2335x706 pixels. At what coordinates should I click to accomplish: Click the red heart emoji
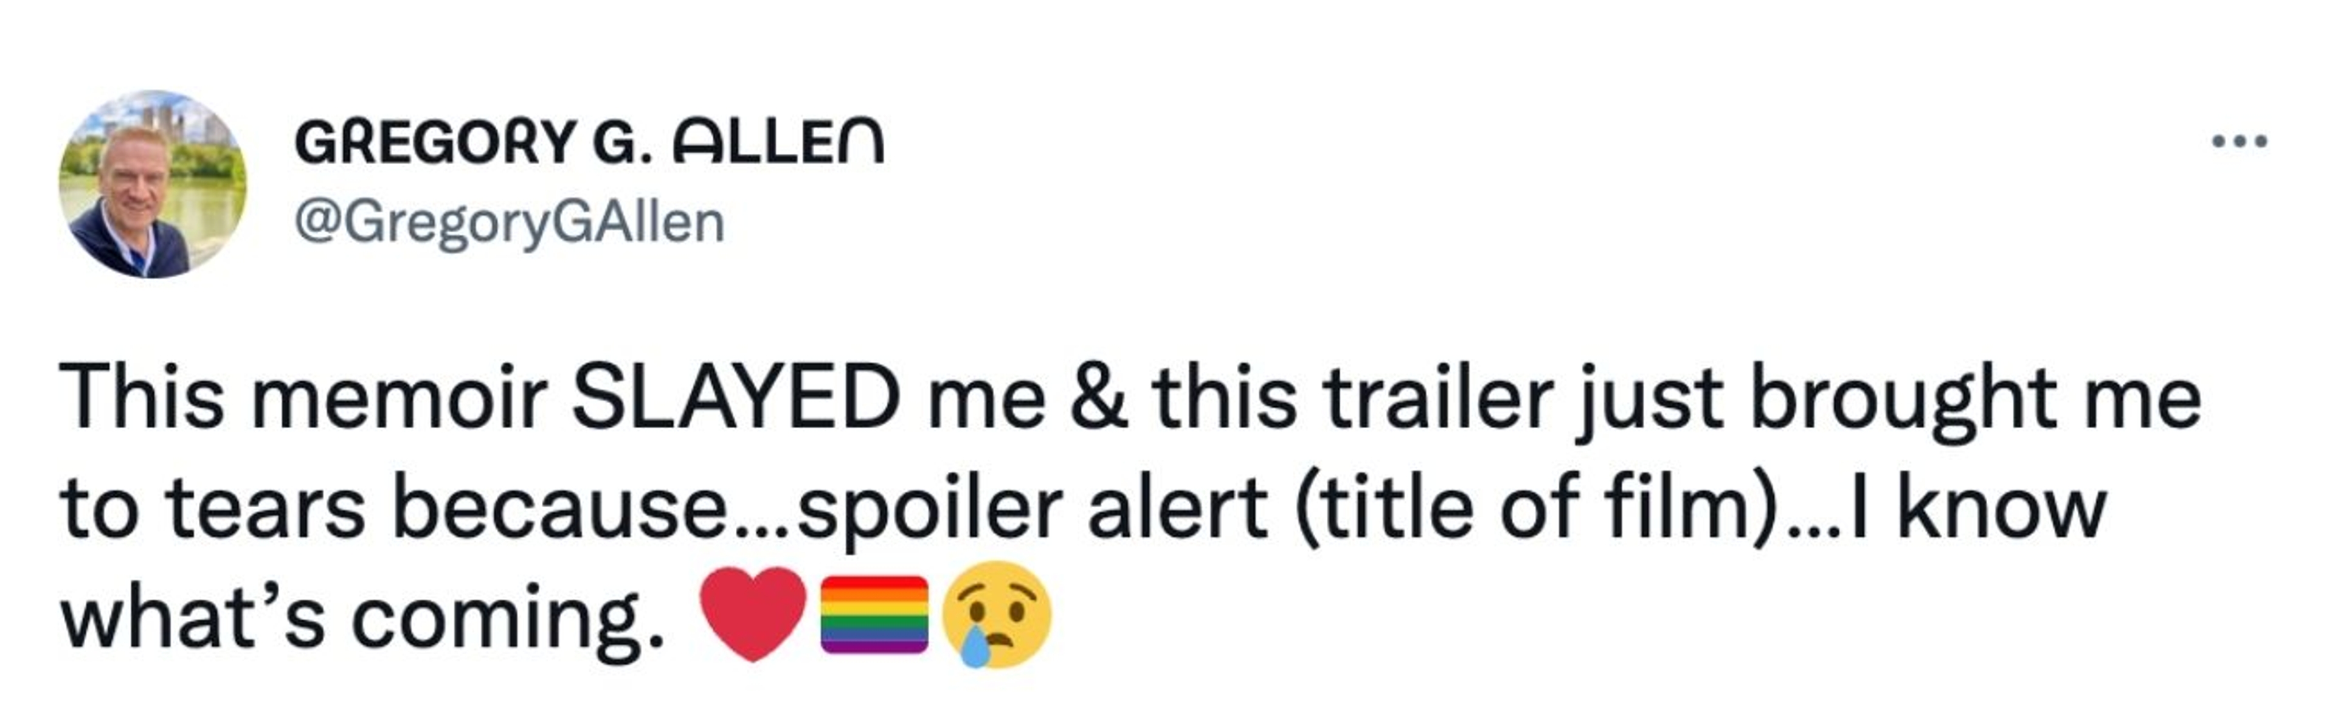753,614
